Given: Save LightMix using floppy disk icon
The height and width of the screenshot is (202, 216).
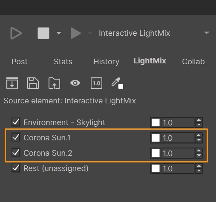Looking at the screenshot, I should coord(33,83).
